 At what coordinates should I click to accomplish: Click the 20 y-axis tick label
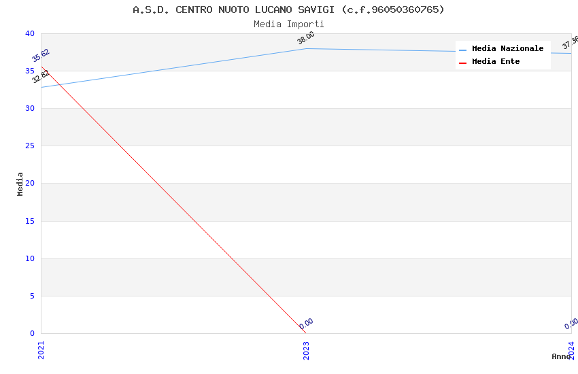30,183
